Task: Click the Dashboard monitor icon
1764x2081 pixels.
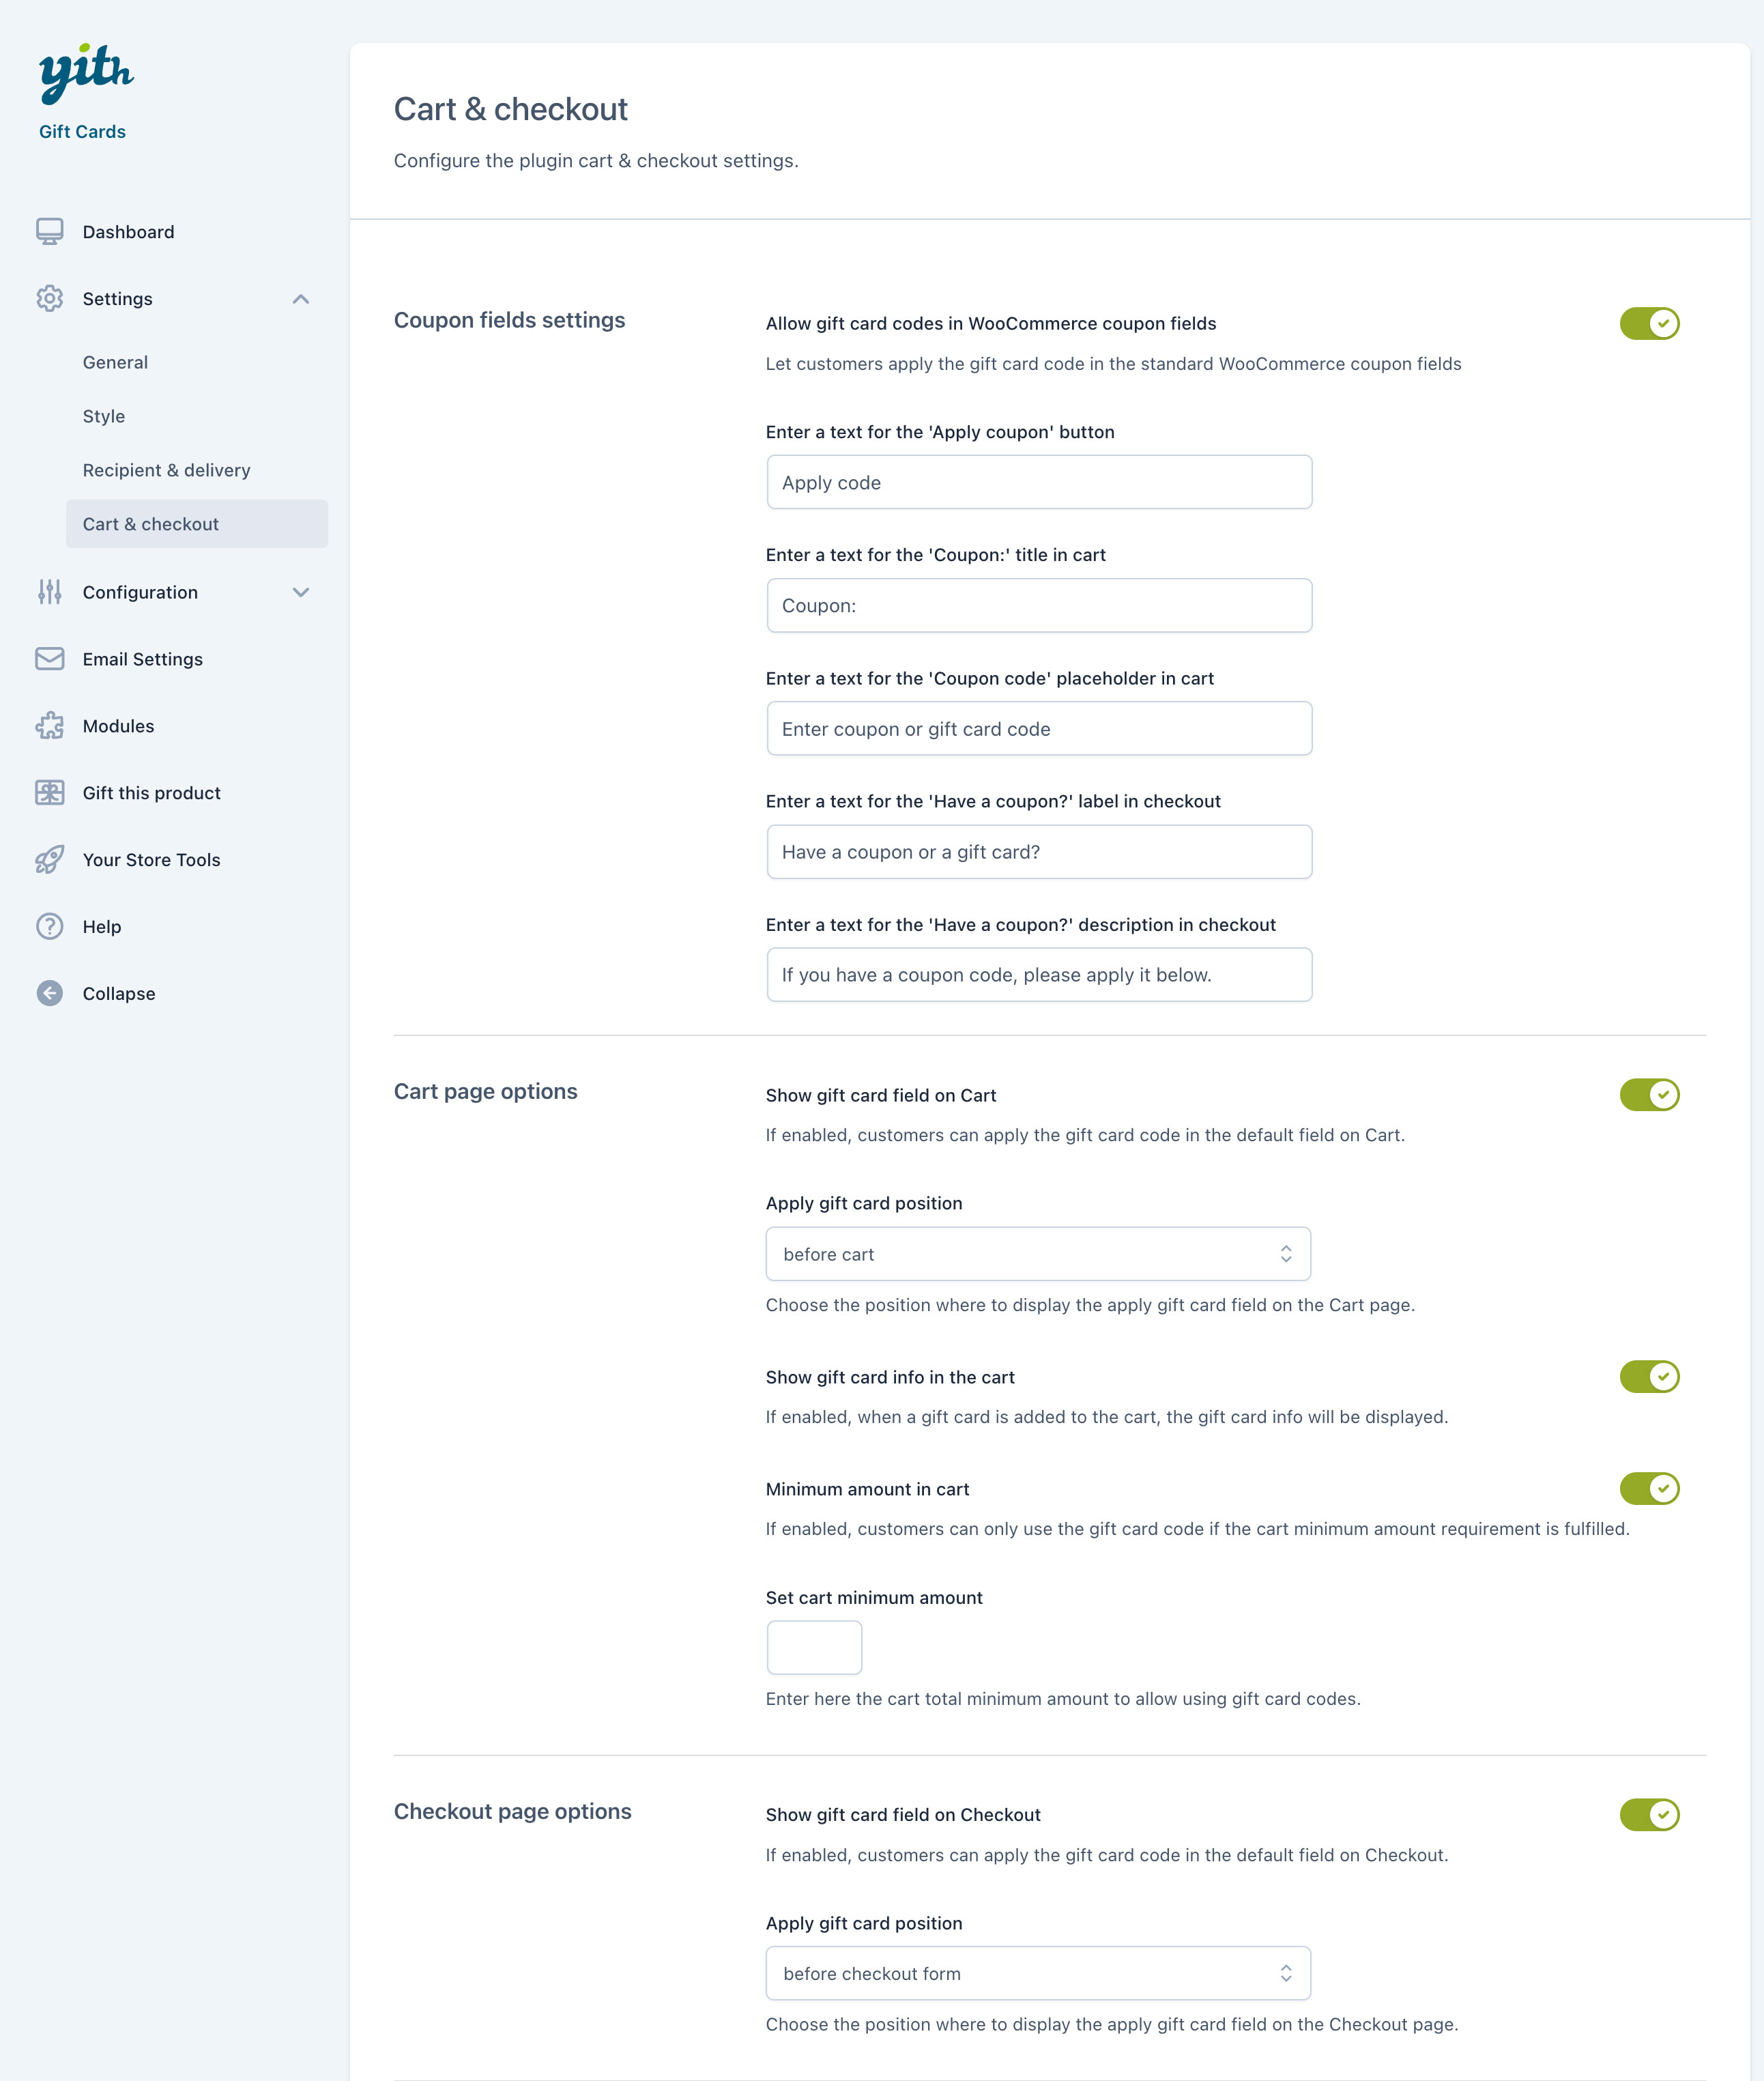Action: [x=49, y=232]
